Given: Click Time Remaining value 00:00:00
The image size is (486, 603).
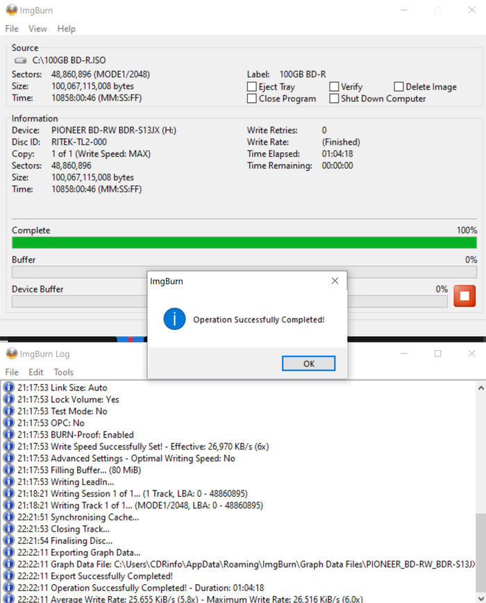Looking at the screenshot, I should pyautogui.click(x=337, y=166).
